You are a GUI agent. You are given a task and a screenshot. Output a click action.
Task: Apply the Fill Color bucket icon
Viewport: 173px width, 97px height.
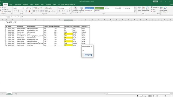(x=26, y=11)
